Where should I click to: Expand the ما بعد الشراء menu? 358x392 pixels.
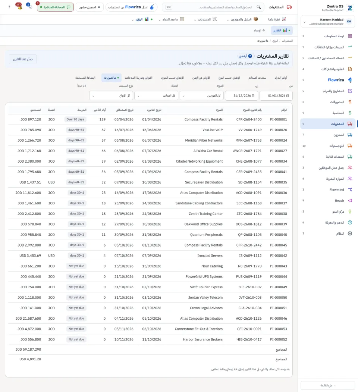tap(172, 19)
